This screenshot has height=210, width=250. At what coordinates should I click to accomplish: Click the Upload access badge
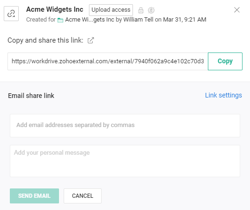pos(111,10)
